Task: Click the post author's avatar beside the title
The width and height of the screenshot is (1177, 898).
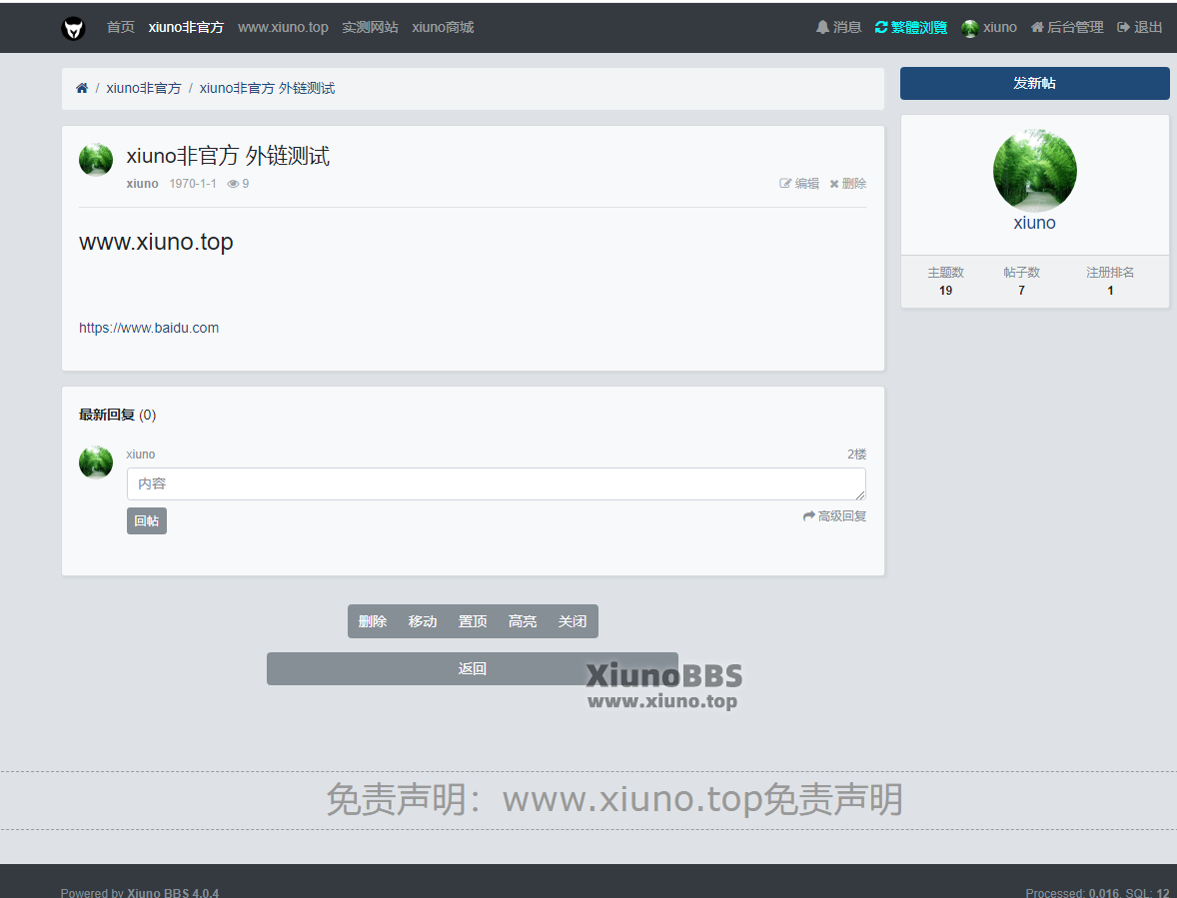Action: 96,160
